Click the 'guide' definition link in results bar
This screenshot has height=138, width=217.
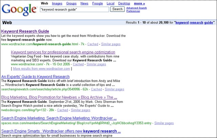(x=209, y=23)
